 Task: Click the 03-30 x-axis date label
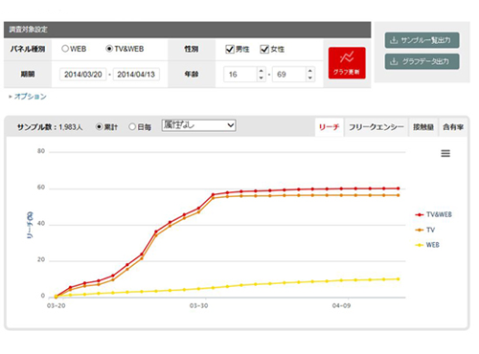[x=198, y=305]
